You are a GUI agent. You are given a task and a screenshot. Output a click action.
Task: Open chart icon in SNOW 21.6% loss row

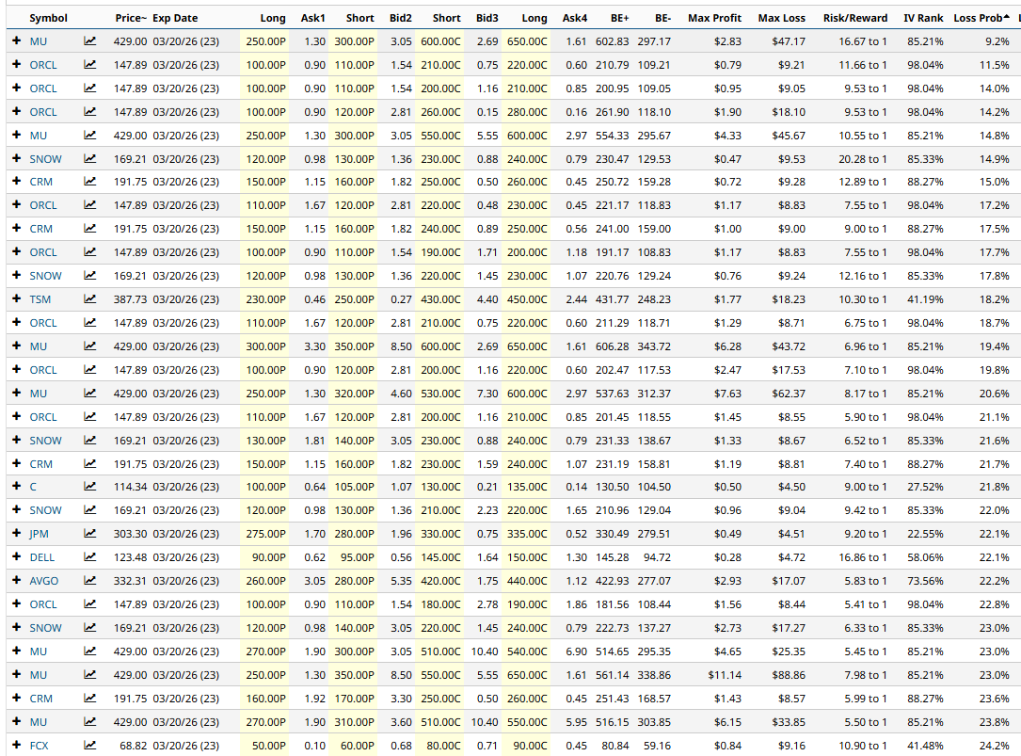click(89, 440)
